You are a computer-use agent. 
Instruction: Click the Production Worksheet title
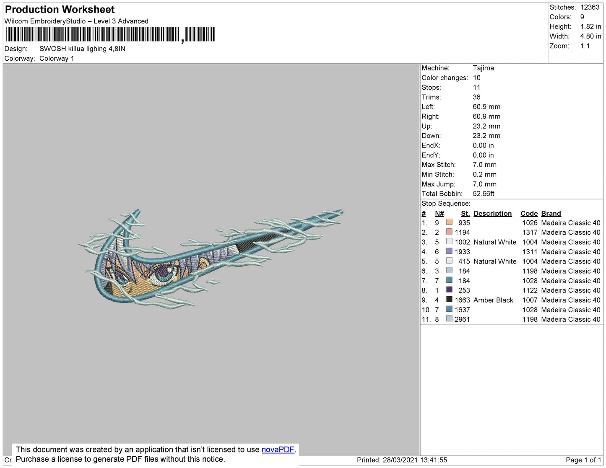point(60,10)
